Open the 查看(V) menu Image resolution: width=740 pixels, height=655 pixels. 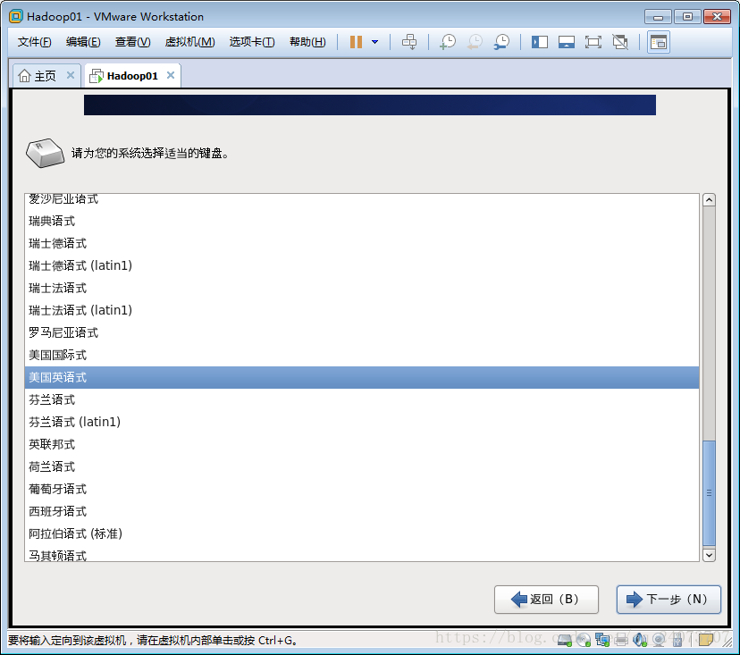click(x=132, y=42)
